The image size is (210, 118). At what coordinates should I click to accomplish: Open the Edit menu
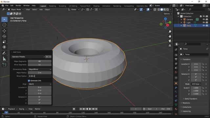tap(12, 6)
